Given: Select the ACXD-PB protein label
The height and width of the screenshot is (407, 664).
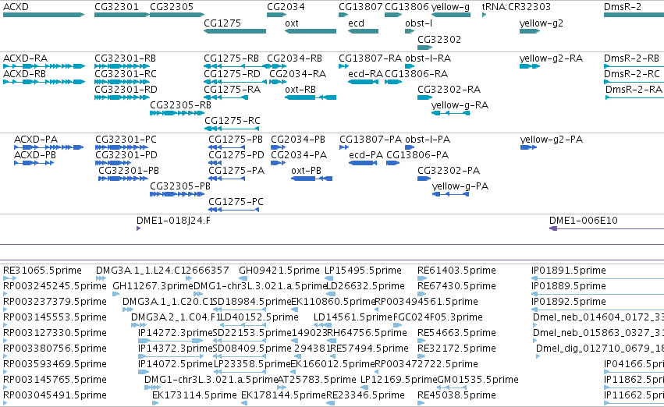Looking at the screenshot, I should click(x=35, y=155).
